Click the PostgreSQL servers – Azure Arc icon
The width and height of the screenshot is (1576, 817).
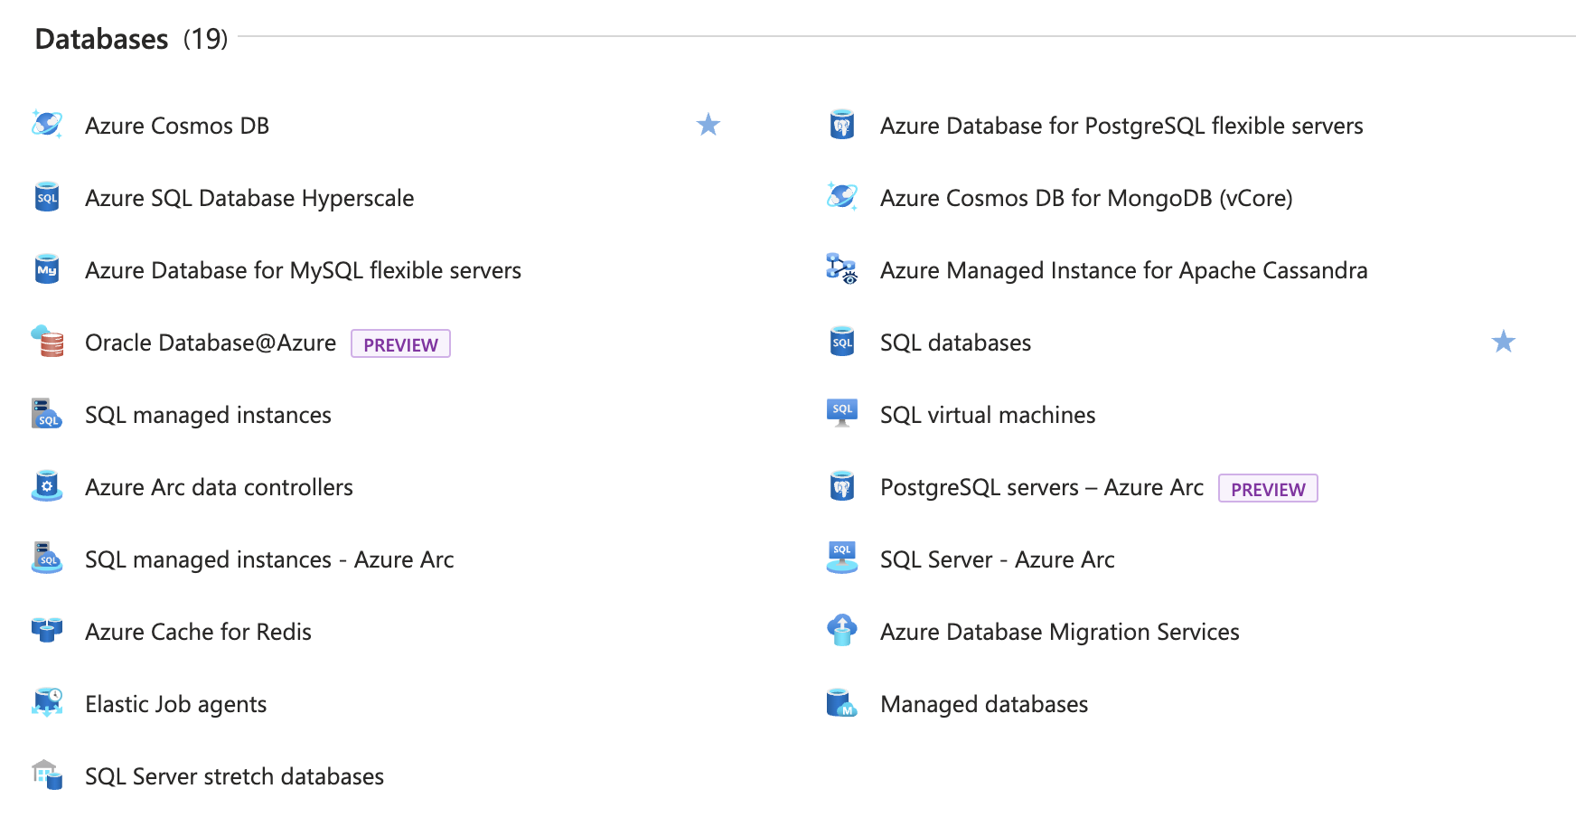coord(842,486)
